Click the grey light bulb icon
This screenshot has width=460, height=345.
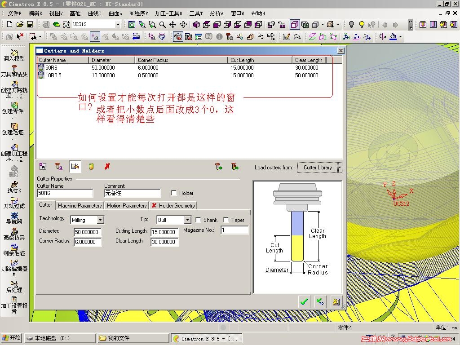click(351, 25)
